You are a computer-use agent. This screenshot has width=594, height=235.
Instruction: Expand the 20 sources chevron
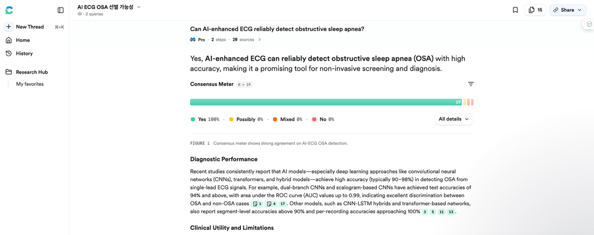[x=259, y=40]
